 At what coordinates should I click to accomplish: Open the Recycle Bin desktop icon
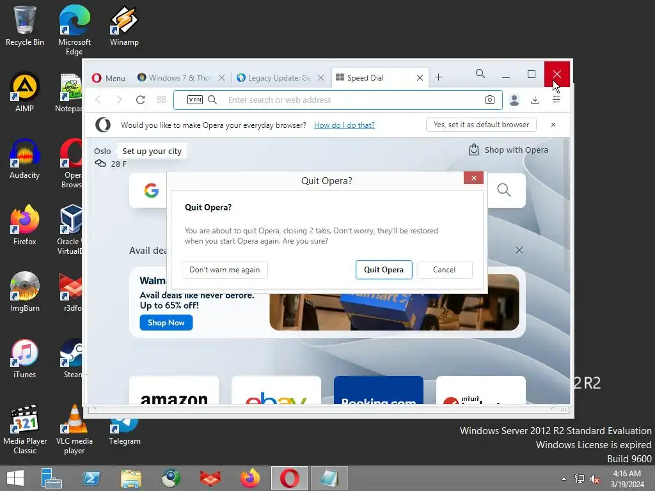(x=25, y=26)
